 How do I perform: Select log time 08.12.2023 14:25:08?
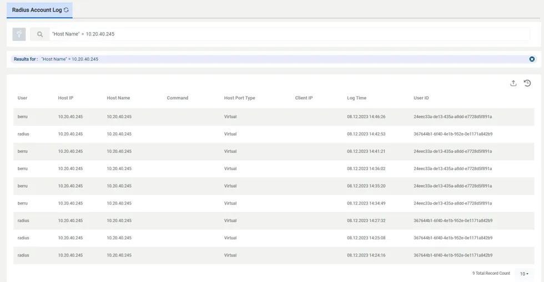click(366, 238)
